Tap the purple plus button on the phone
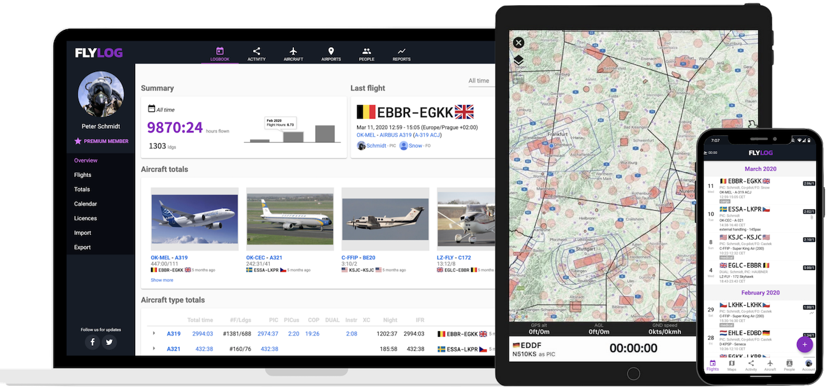829x391 pixels. point(805,344)
